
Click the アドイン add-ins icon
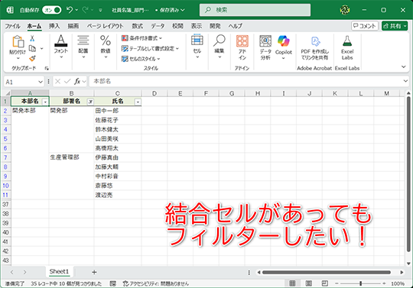(242, 41)
